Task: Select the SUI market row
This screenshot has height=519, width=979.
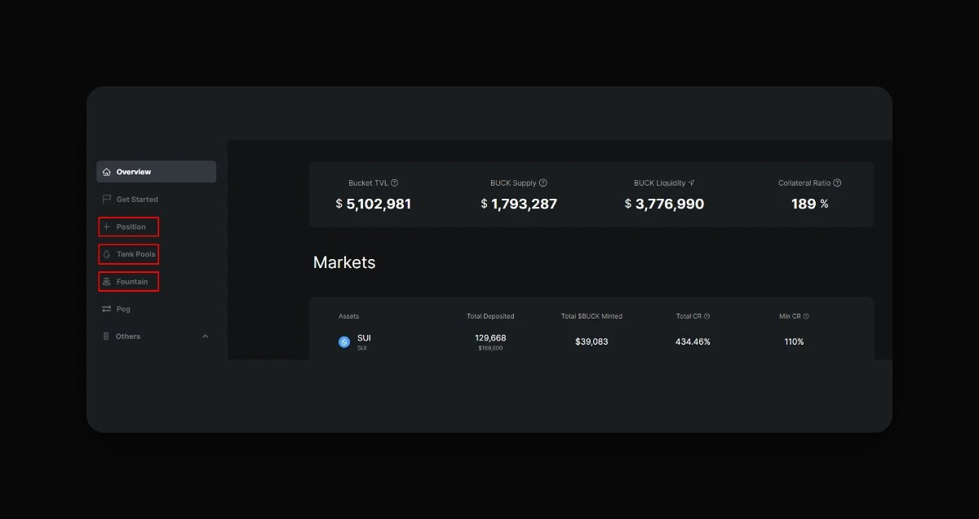Action: pos(591,341)
